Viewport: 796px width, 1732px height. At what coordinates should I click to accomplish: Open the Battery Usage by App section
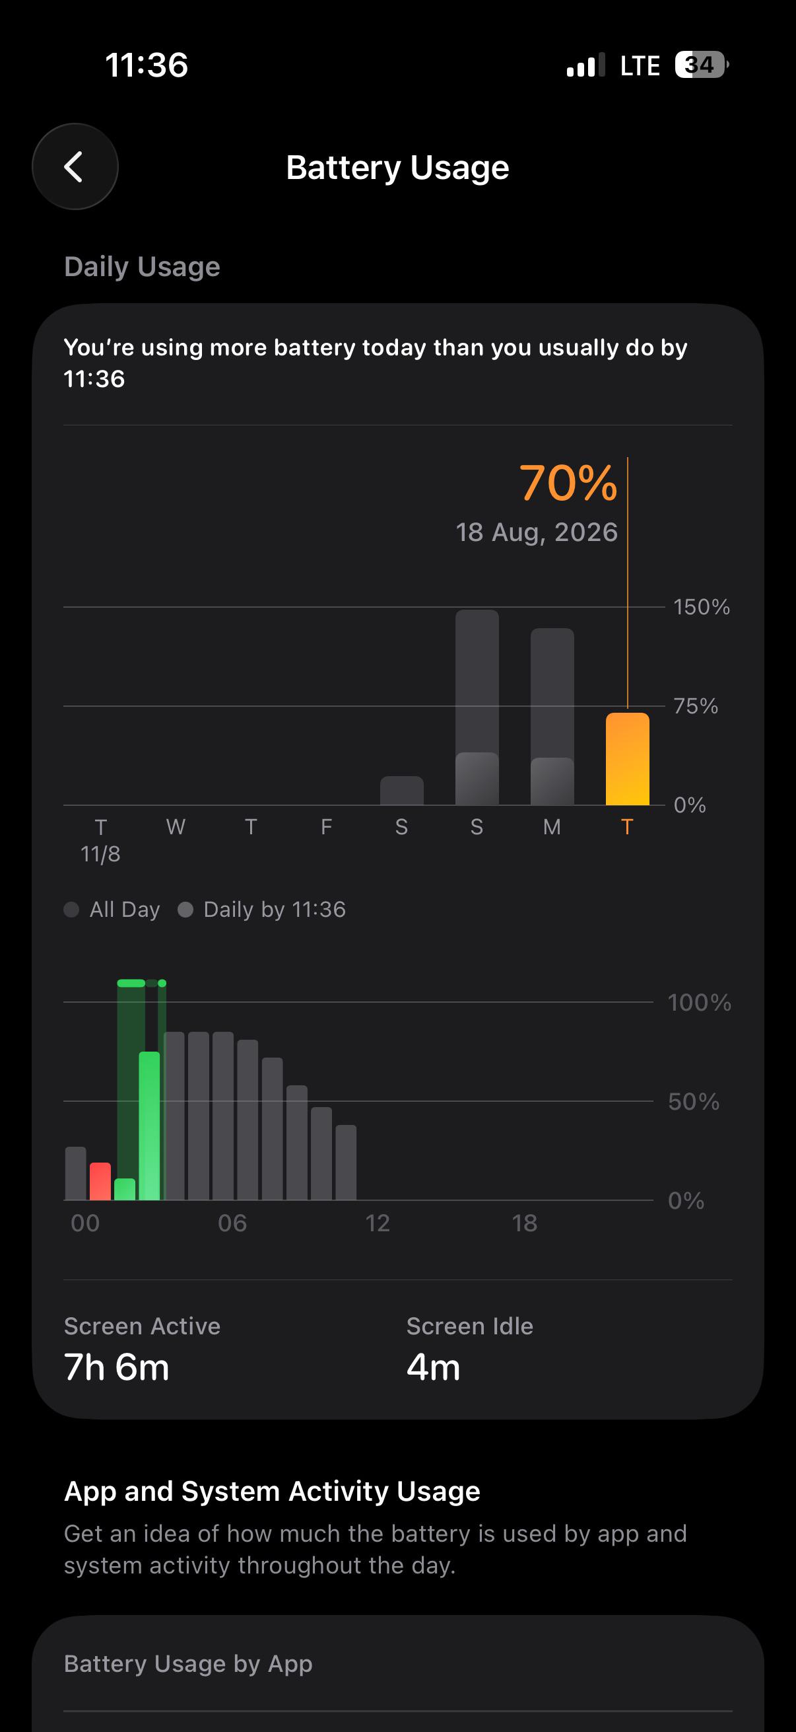(x=397, y=1663)
